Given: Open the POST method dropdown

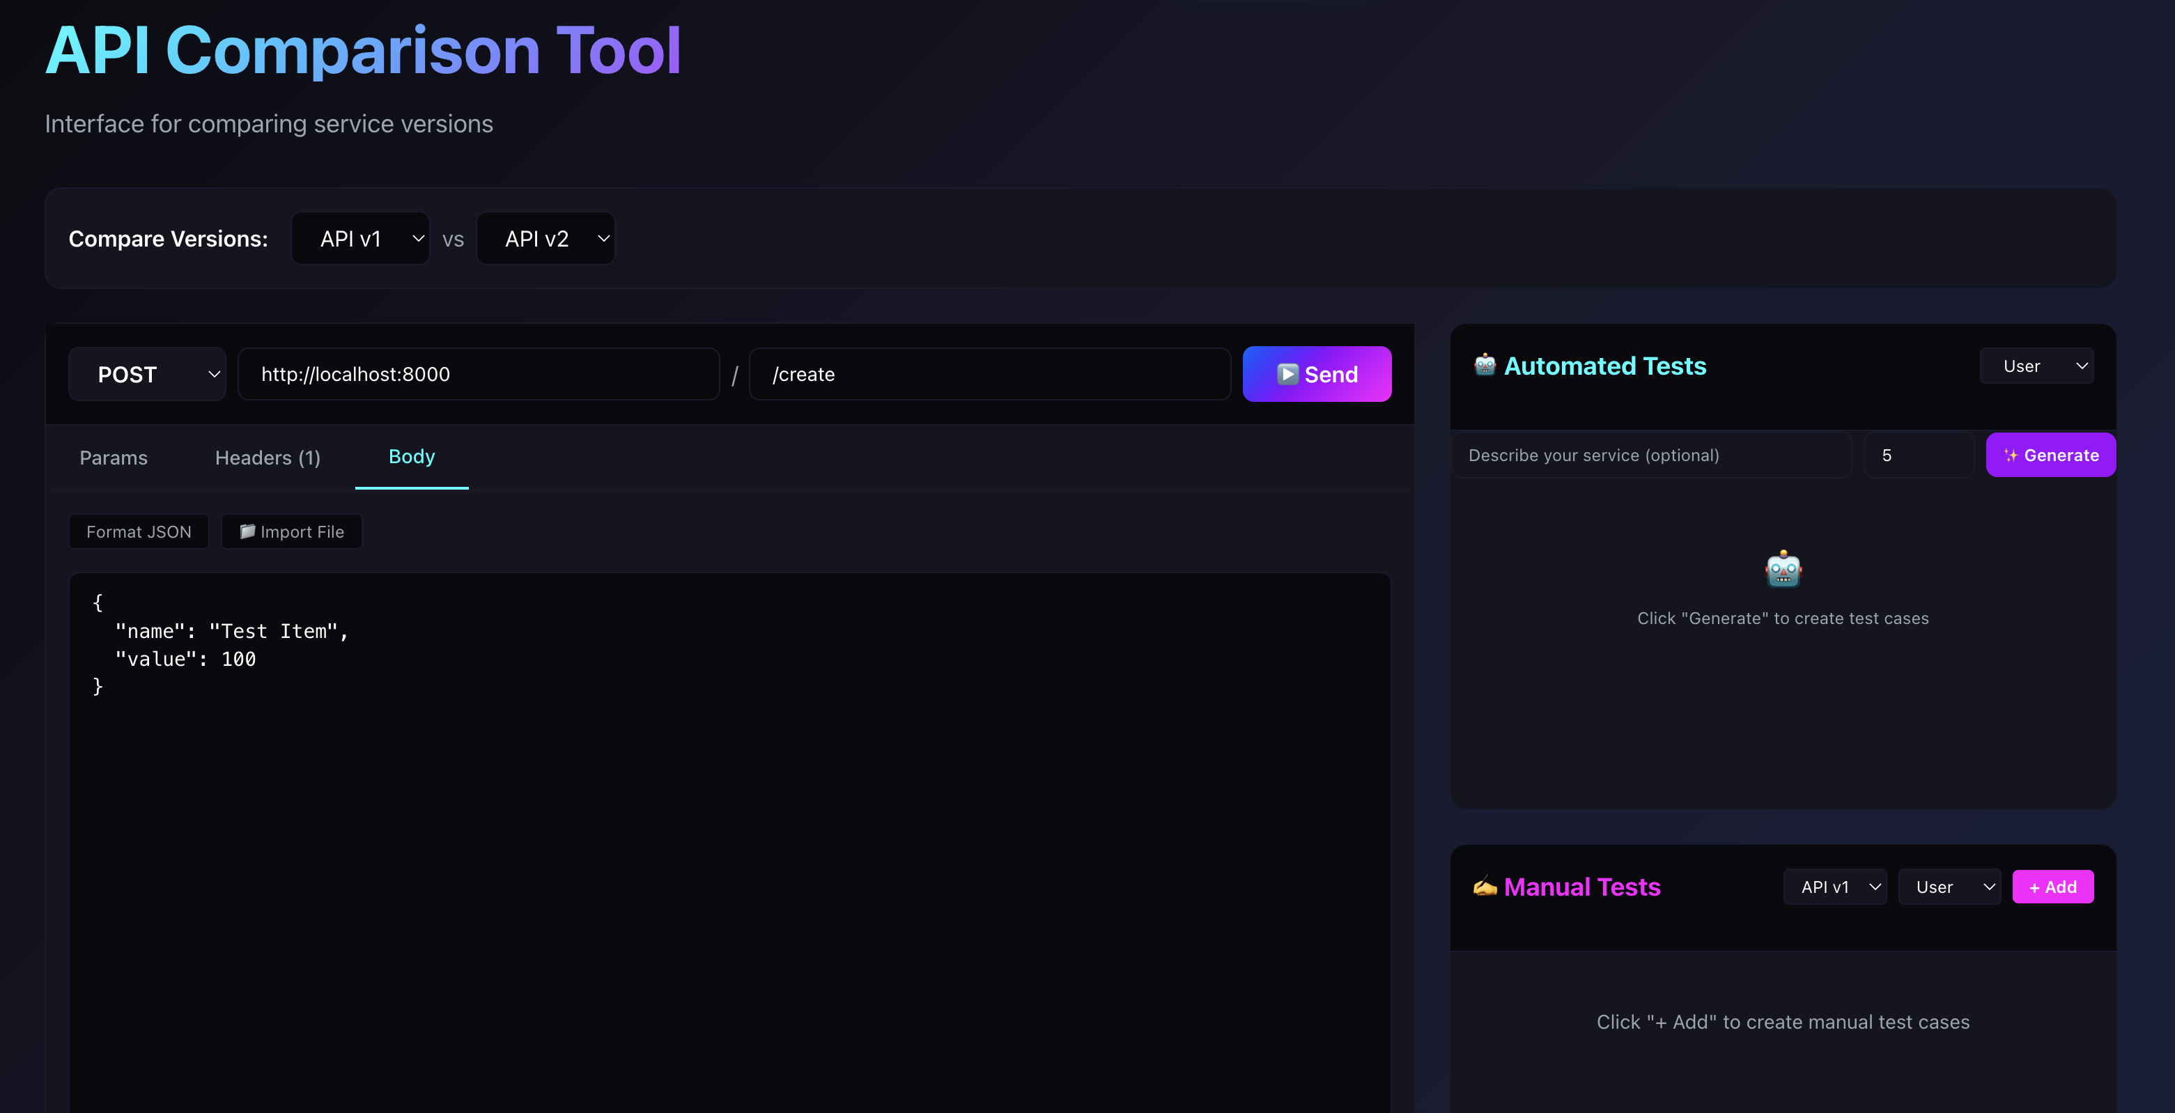Looking at the screenshot, I should pyautogui.click(x=147, y=374).
